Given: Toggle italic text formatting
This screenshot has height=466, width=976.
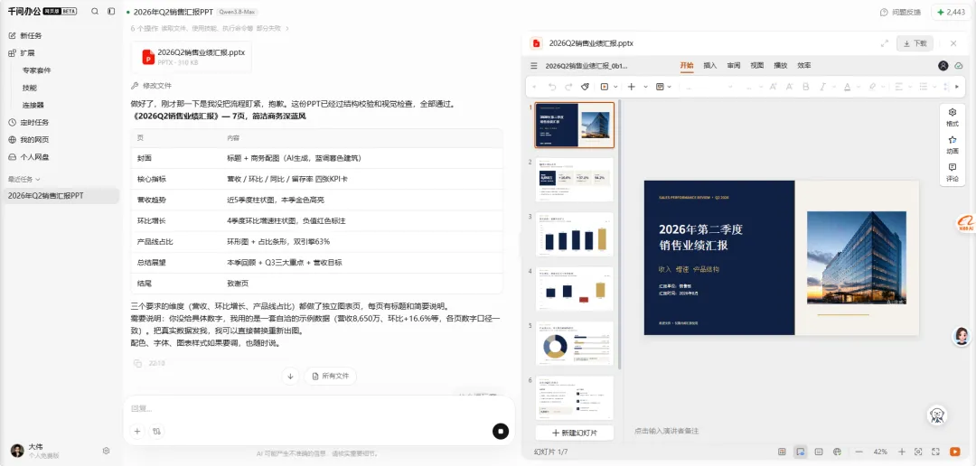Looking at the screenshot, I should point(822,87).
